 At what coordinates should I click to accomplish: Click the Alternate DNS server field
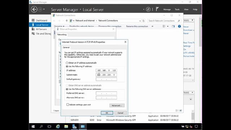click(x=106, y=97)
